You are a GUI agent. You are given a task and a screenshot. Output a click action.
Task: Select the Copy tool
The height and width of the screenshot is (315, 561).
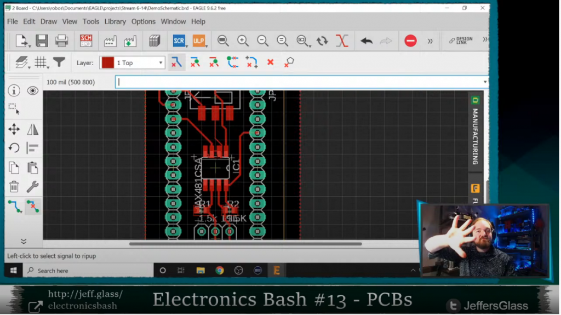[x=14, y=168]
